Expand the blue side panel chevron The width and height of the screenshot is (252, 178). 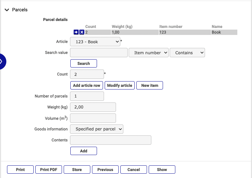pyautogui.click(x=2, y=61)
